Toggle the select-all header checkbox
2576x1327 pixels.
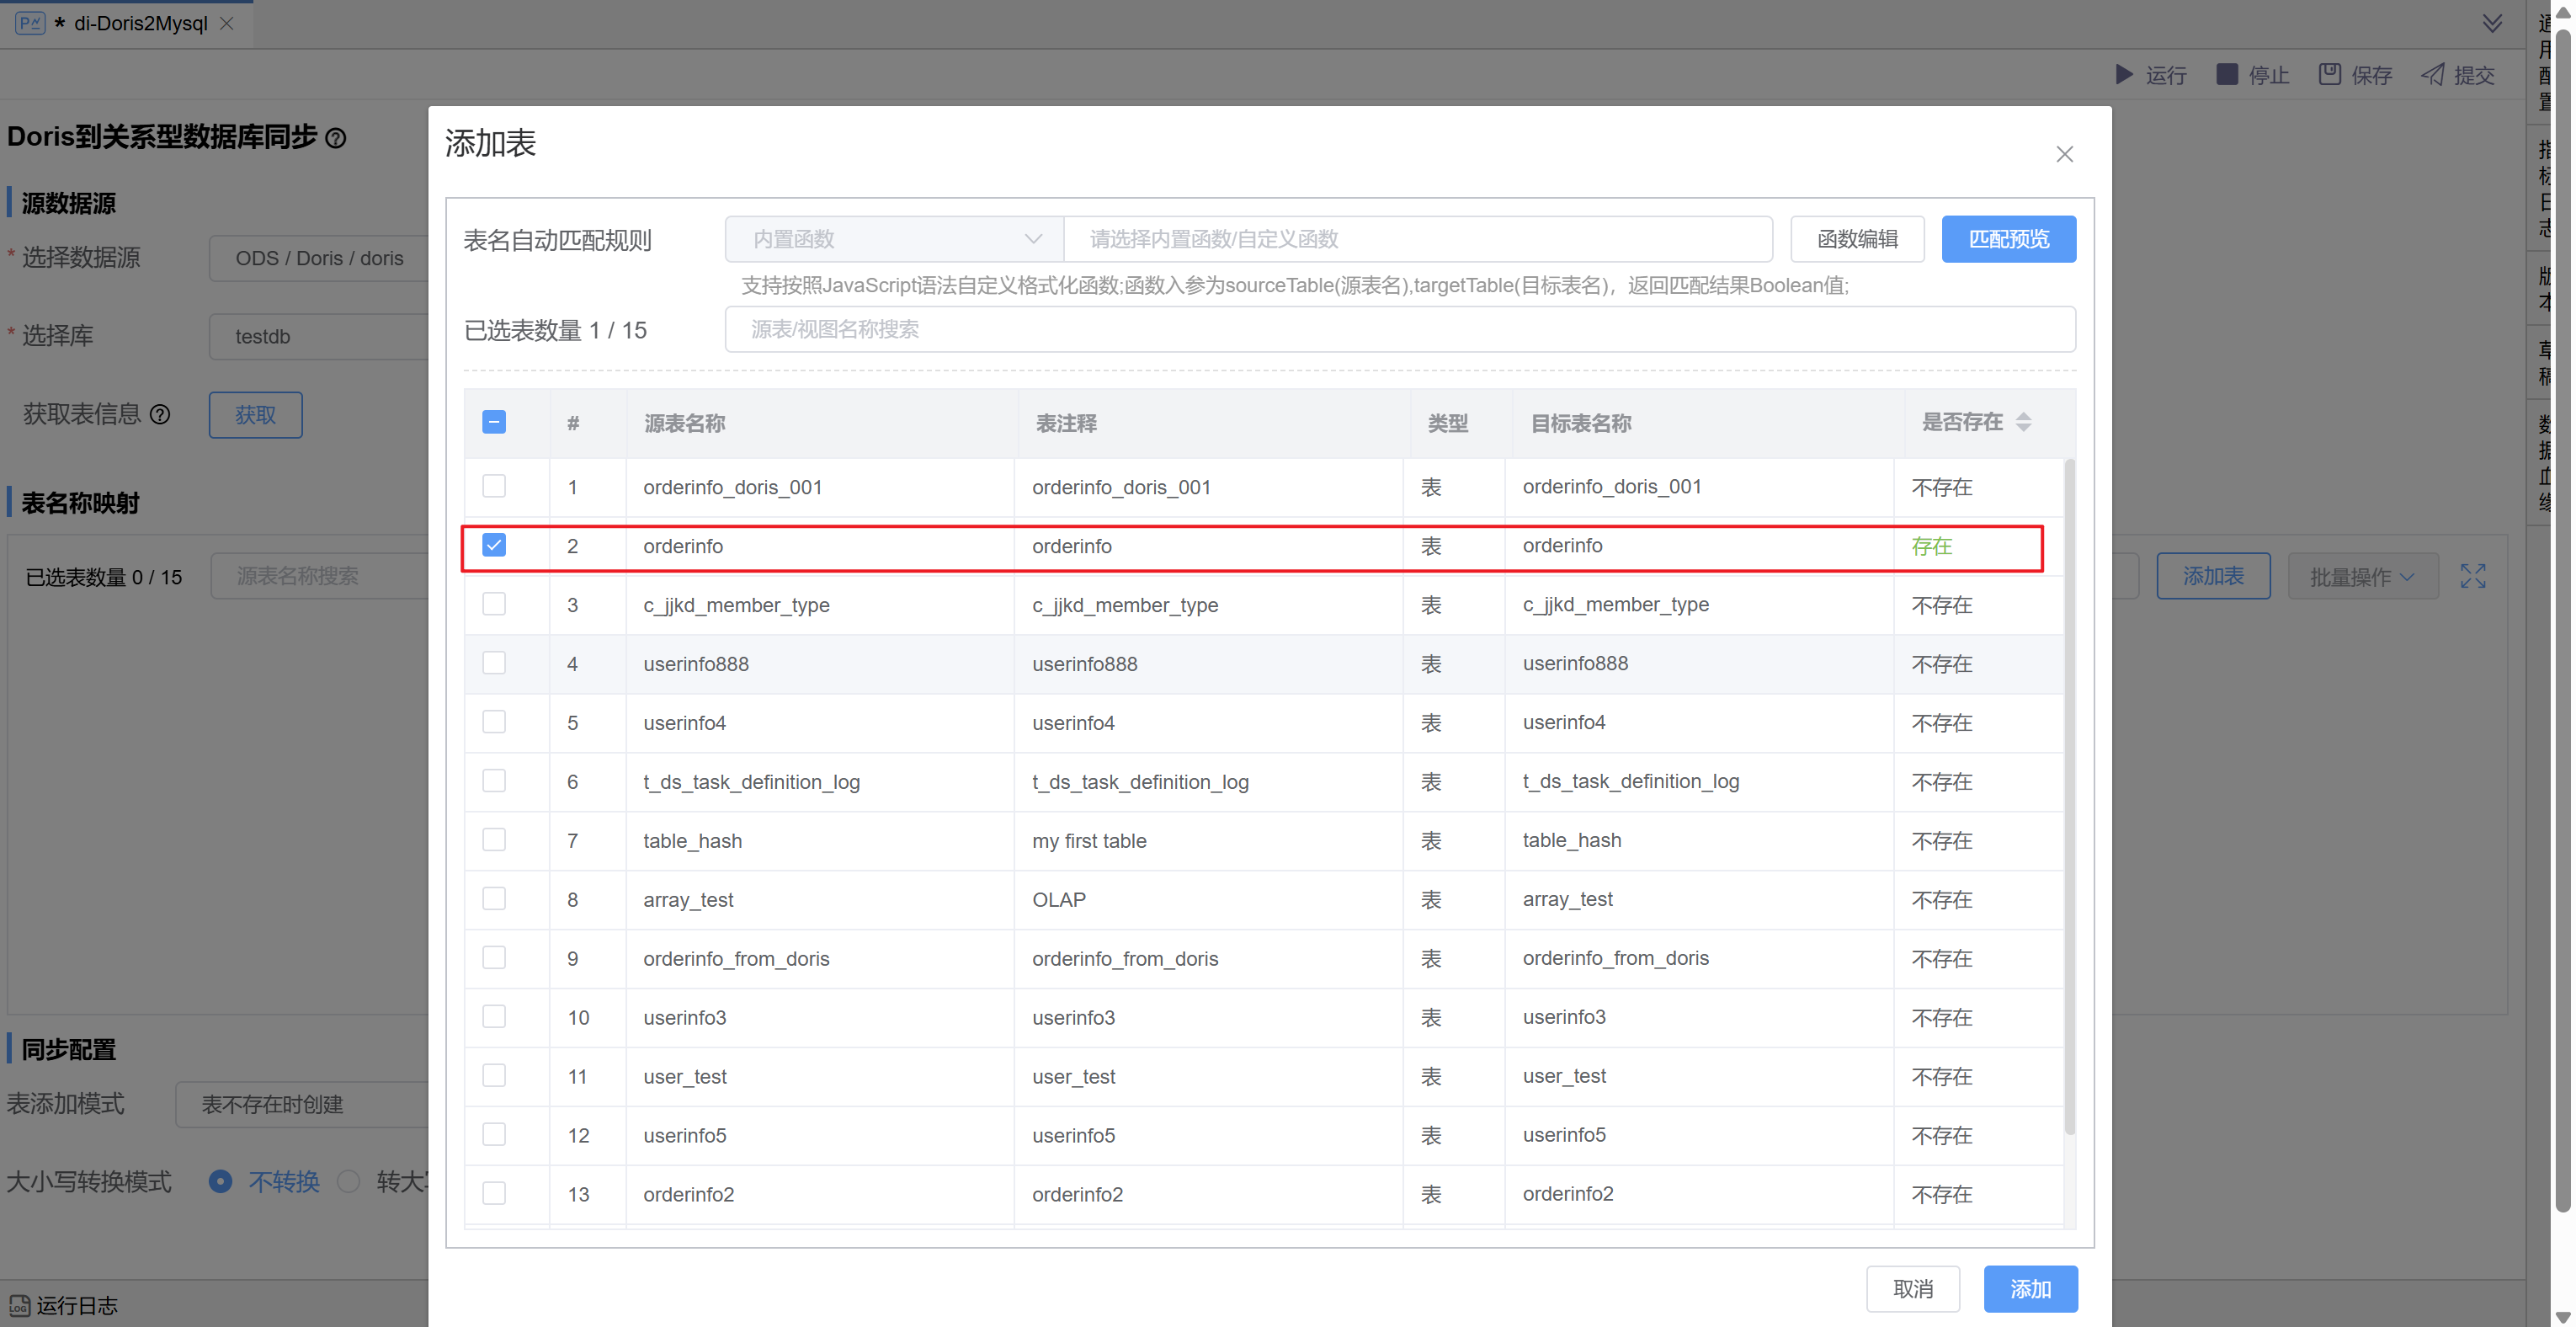click(x=494, y=422)
